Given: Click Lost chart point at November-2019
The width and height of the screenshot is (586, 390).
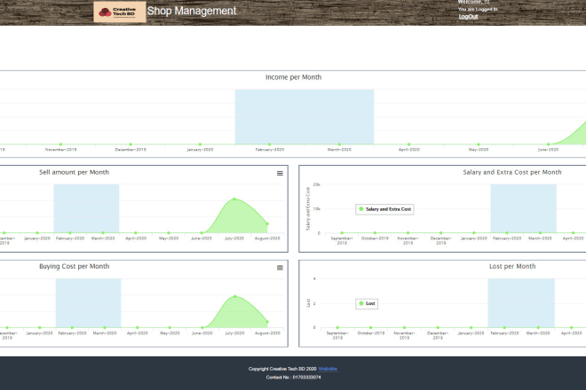Looking at the screenshot, I should tap(404, 328).
